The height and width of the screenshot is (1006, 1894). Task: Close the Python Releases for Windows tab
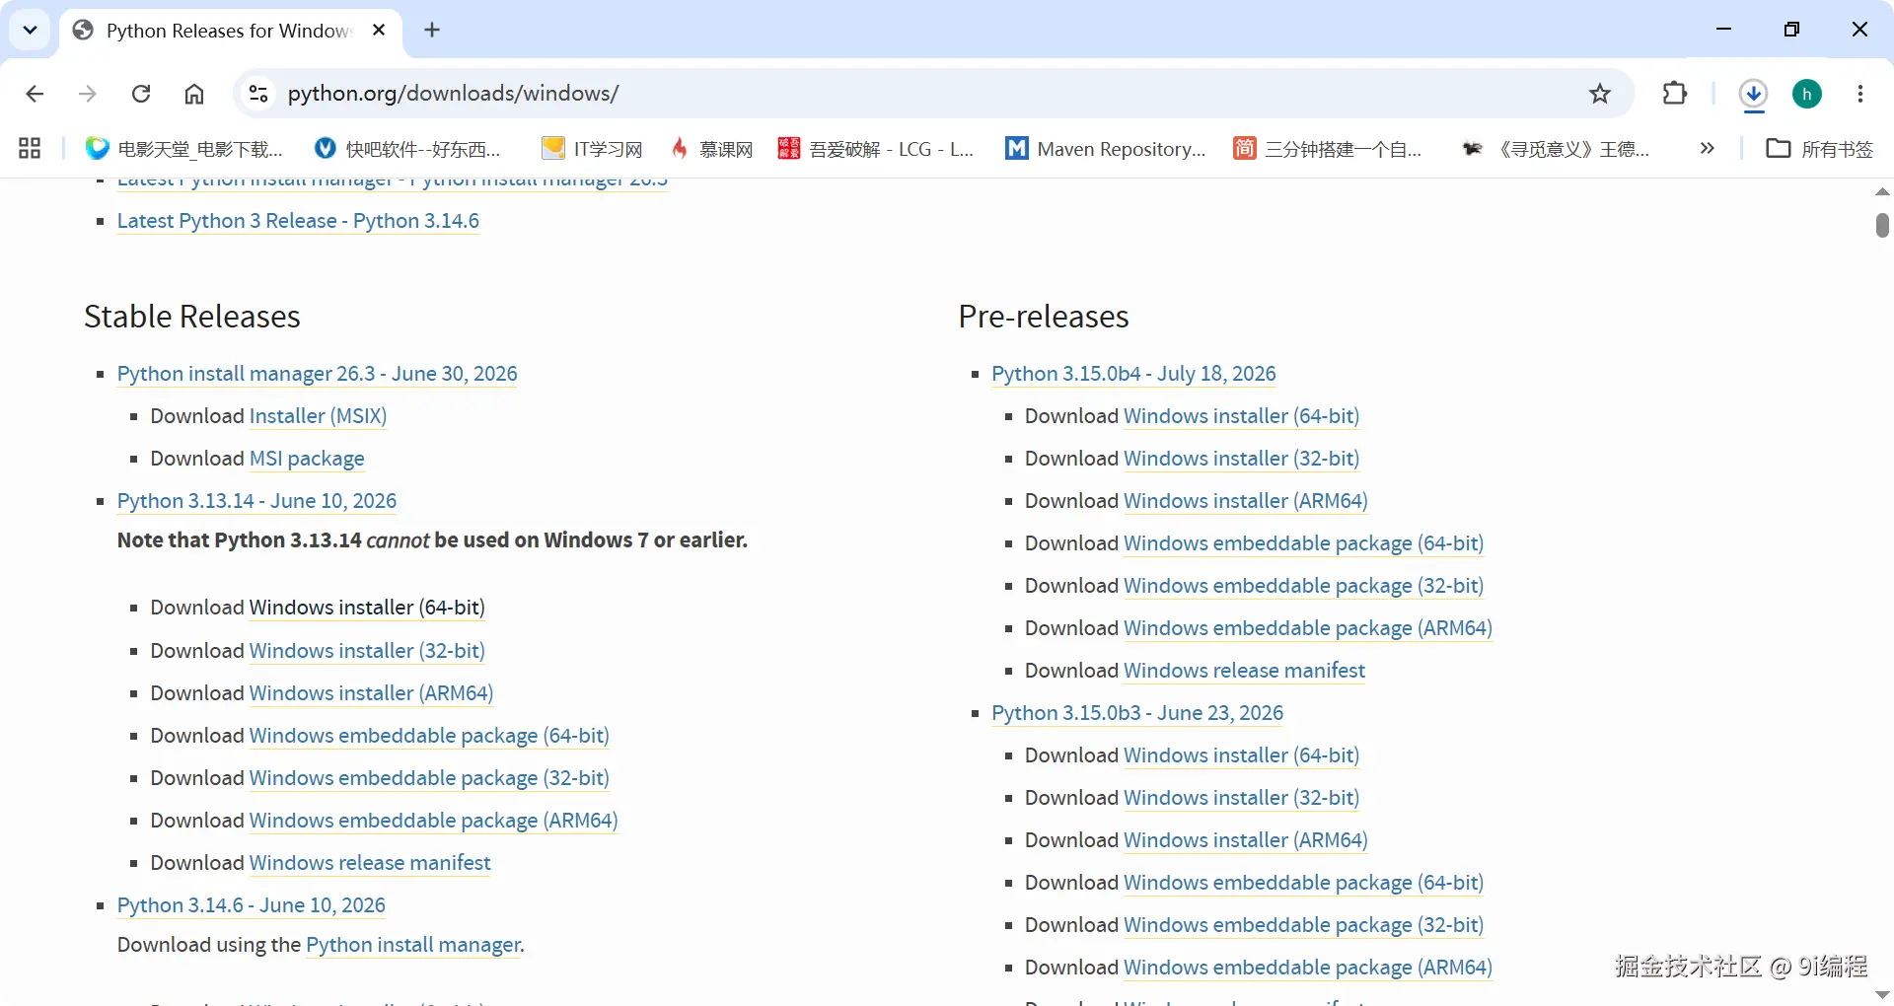[379, 31]
